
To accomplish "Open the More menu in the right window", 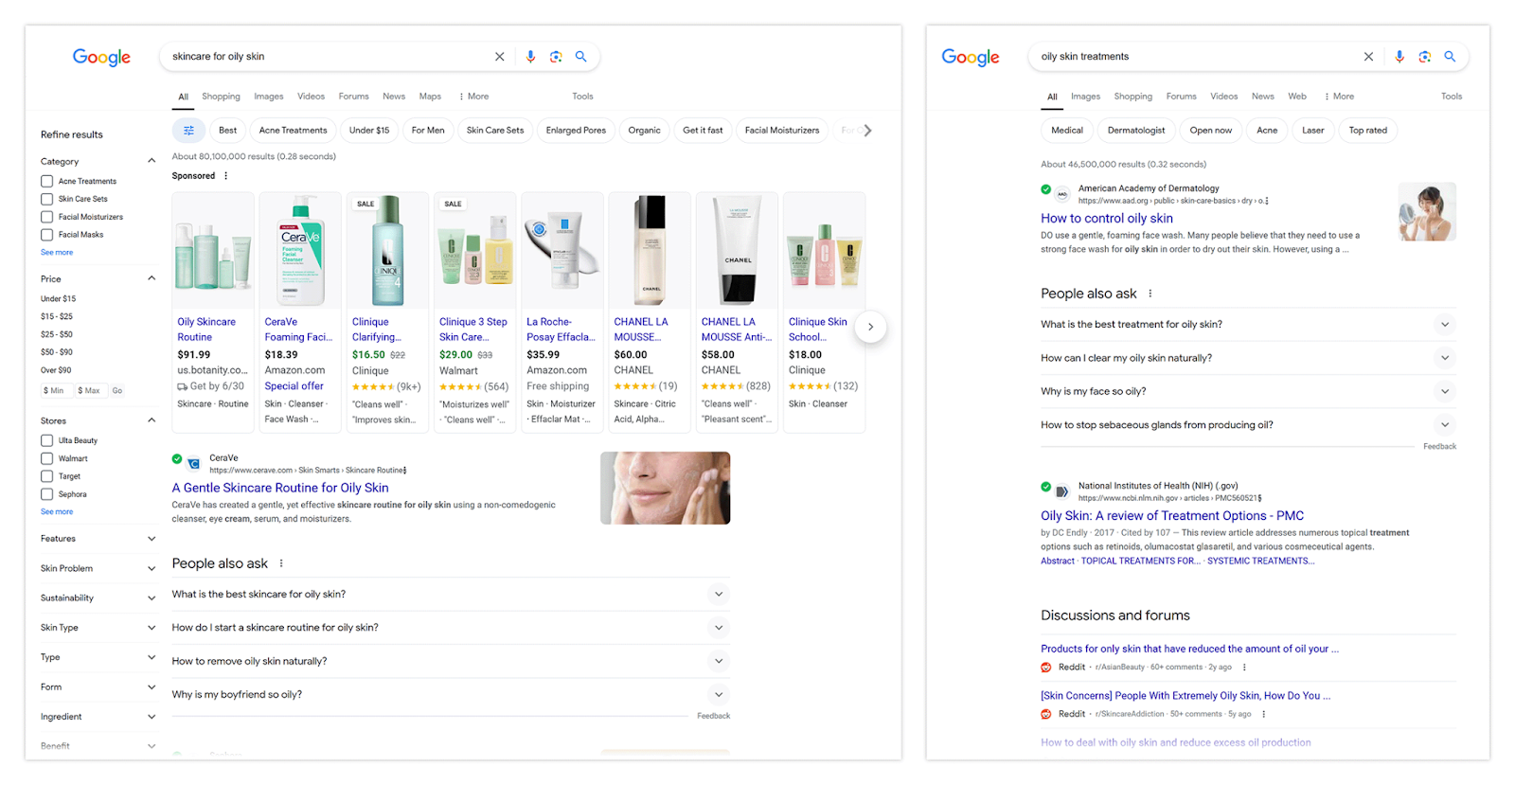I will pos(1339,97).
